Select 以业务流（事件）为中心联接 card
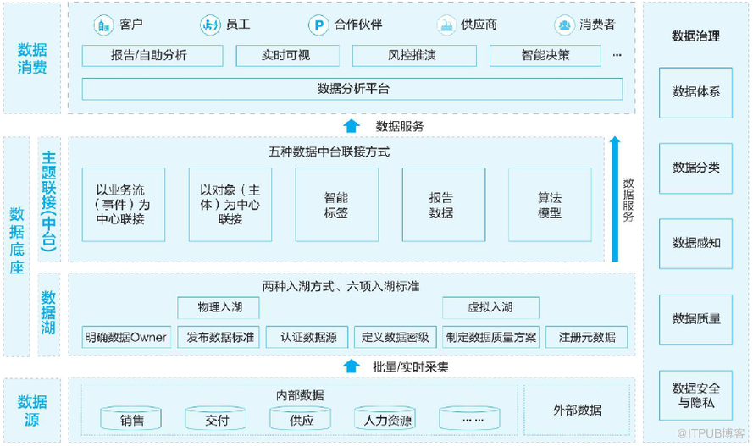Screen dimensions: 753x446 (124, 205)
